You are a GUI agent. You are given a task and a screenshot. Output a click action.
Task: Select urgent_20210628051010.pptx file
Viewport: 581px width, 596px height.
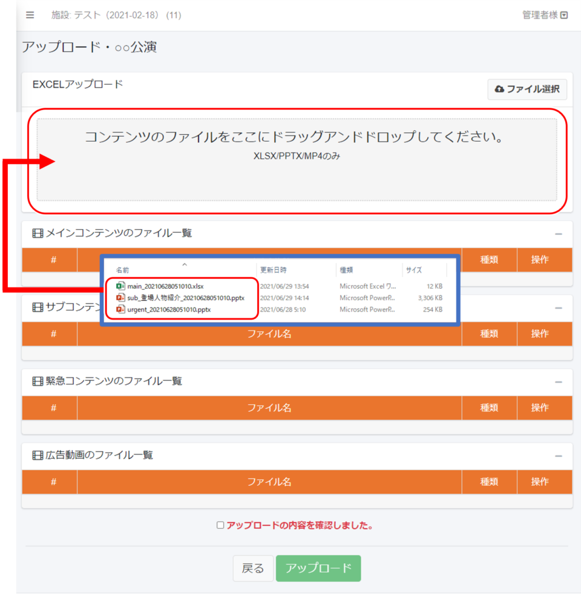[x=169, y=309]
